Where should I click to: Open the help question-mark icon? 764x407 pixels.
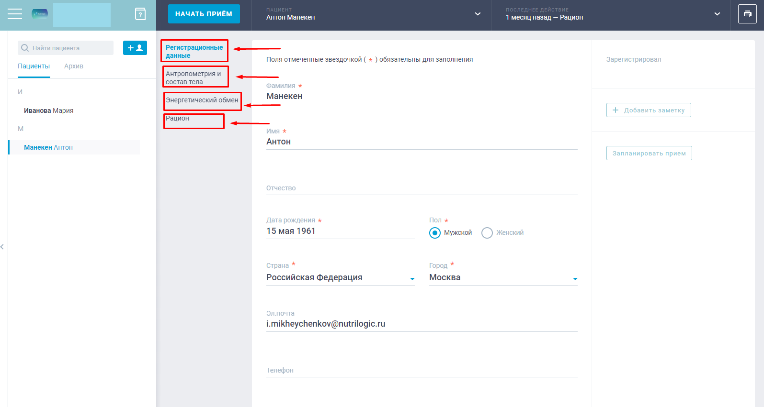(140, 14)
